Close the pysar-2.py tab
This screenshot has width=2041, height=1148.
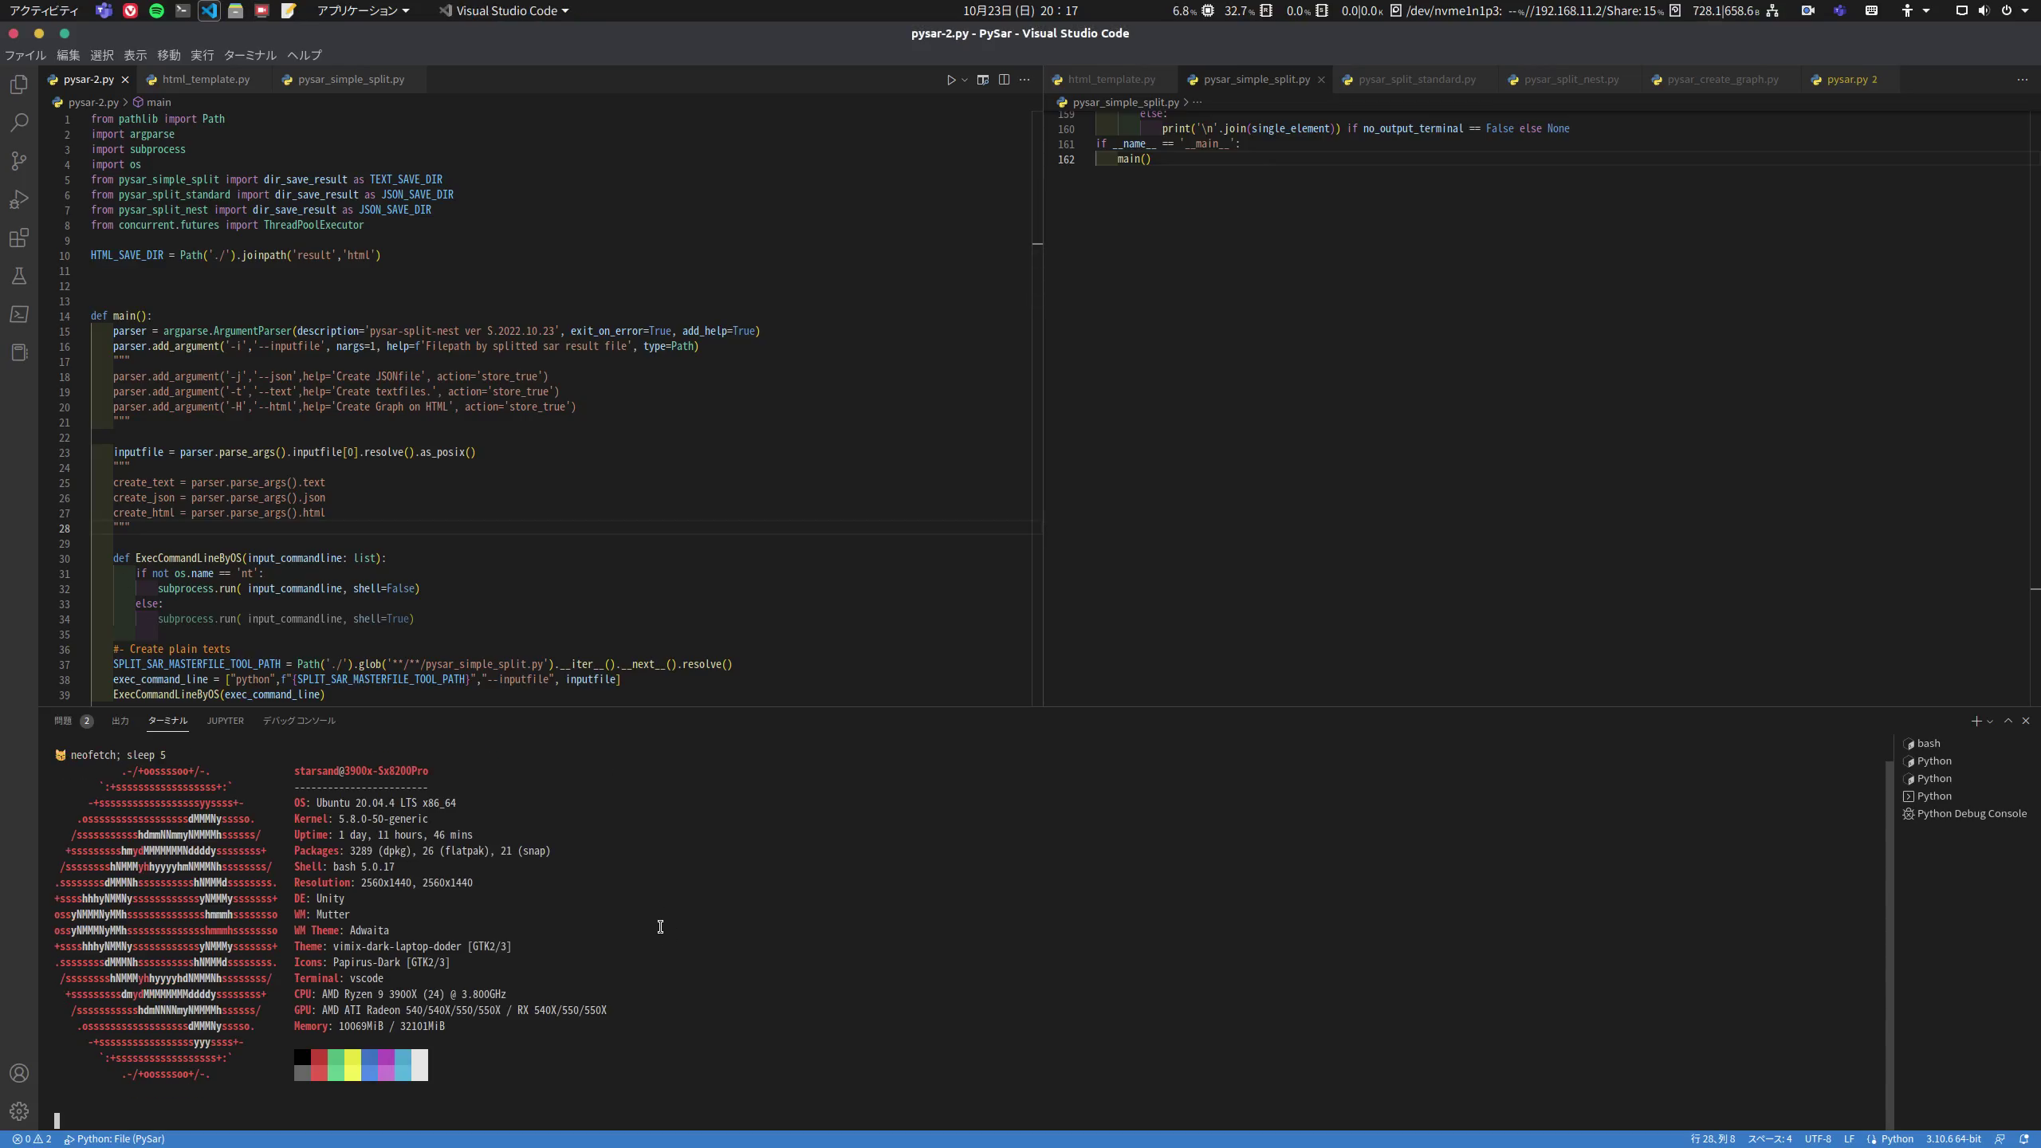(125, 80)
